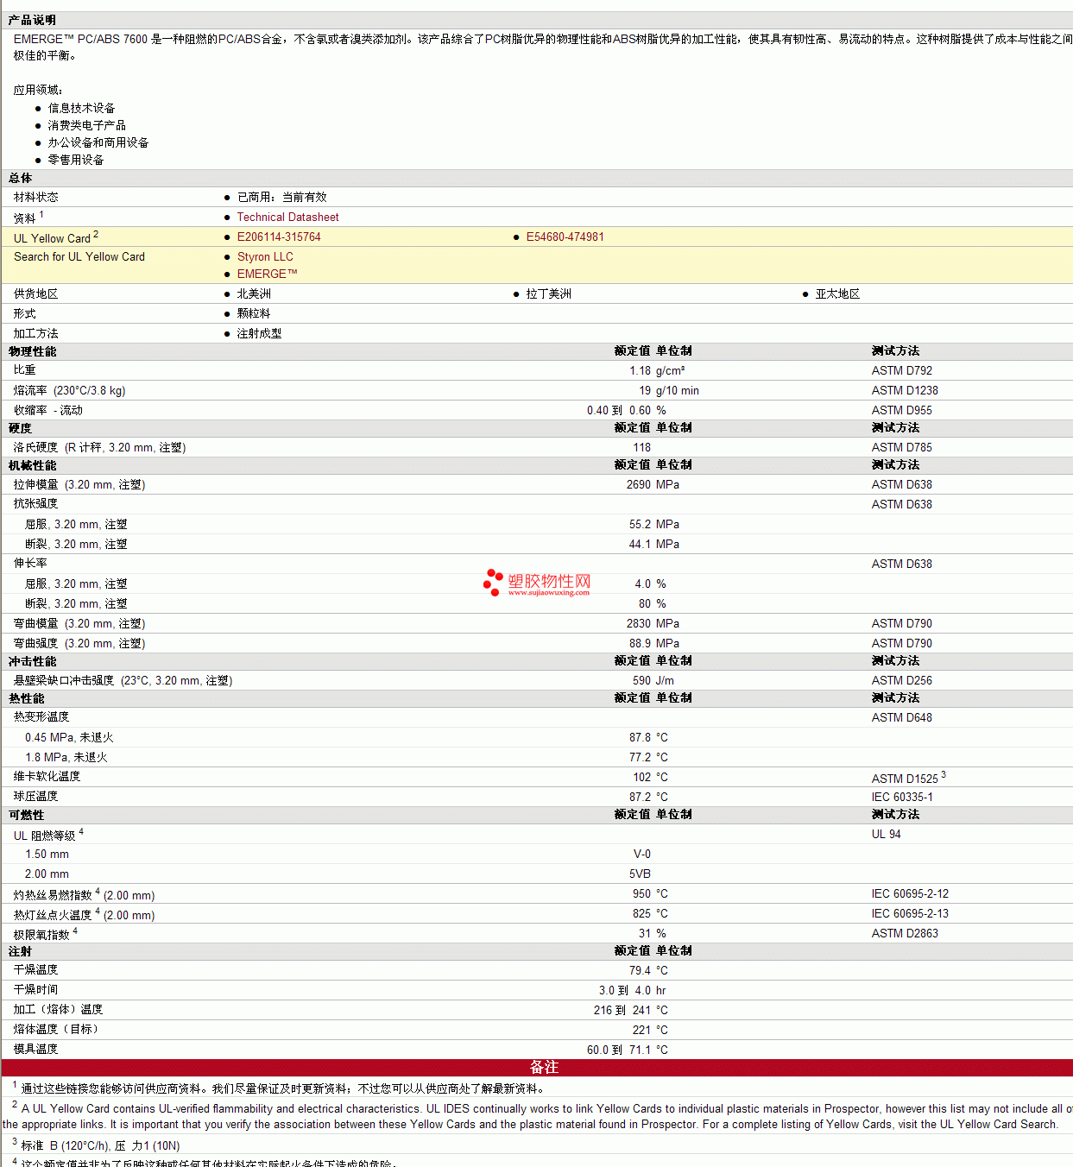Screen dimensions: 1073x1167
Task: Select the flexural strength value 88.9
Action: point(640,644)
